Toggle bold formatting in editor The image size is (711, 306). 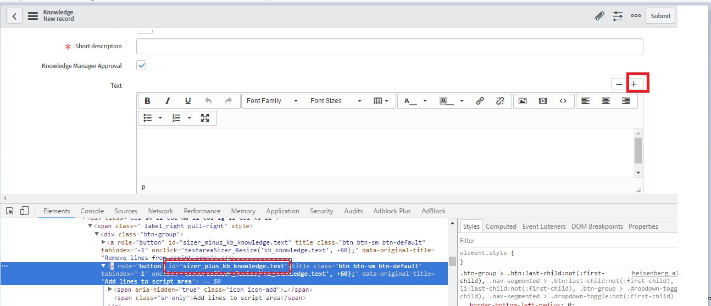147,101
